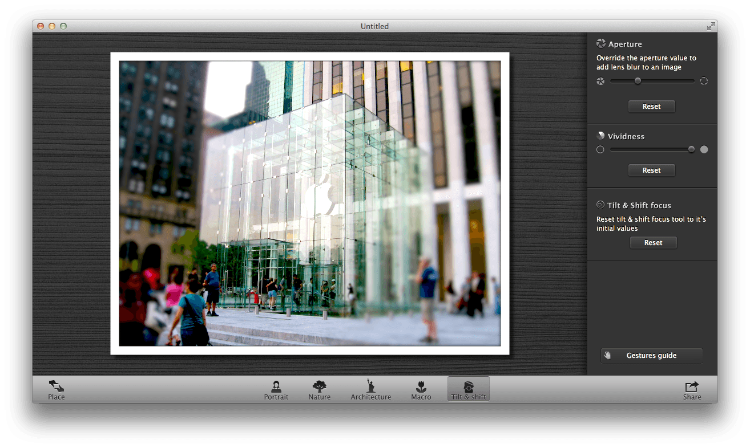Screen dimensions: 750x448
Task: Click the Tilt & Shift focus section icon
Action: point(600,205)
